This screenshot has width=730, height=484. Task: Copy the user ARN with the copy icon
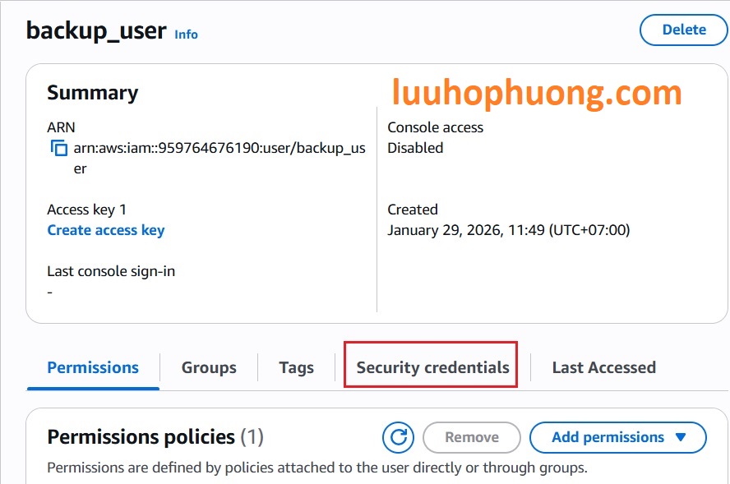tap(58, 149)
